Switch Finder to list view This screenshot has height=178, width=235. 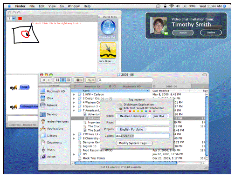[x=63, y=80]
